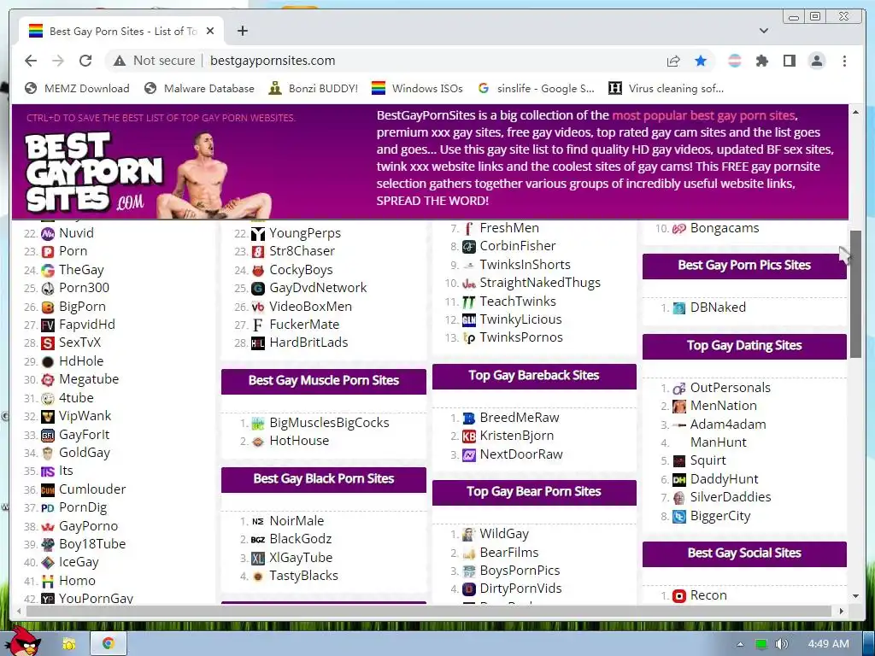Open File Explorer from the taskbar
Image resolution: width=875 pixels, height=656 pixels.
coord(69,643)
